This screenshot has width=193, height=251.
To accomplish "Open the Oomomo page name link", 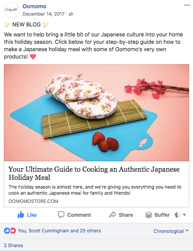I will tap(34, 6).
